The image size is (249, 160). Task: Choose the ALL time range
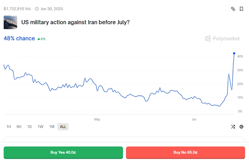63,127
